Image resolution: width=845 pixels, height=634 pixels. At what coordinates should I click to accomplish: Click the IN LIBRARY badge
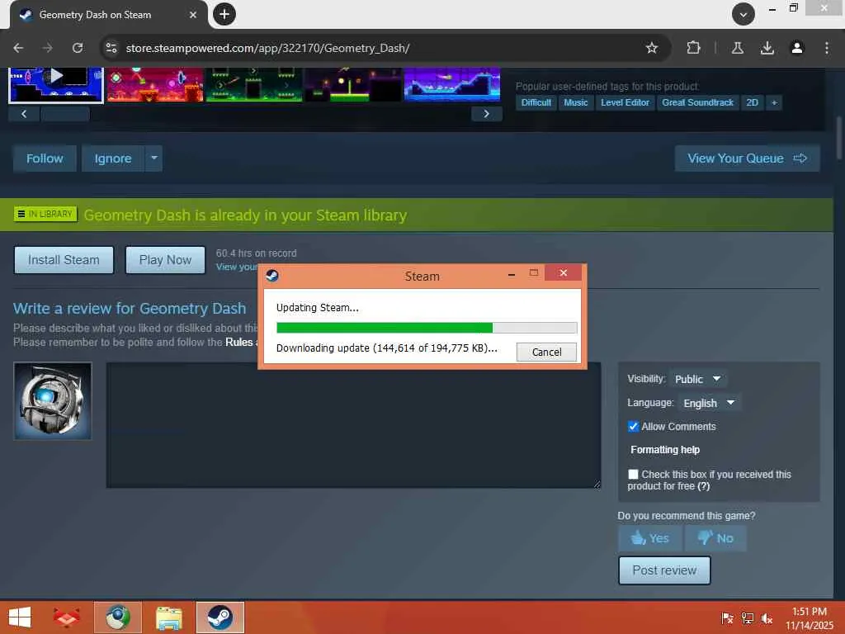pyautogui.click(x=46, y=214)
